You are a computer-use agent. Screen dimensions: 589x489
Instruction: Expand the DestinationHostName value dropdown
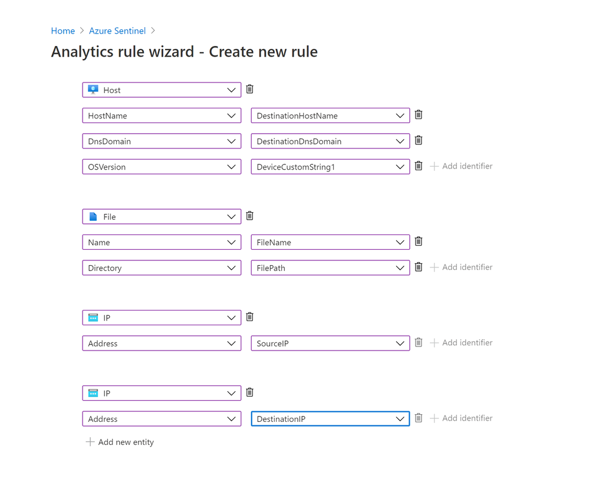[x=330, y=115]
